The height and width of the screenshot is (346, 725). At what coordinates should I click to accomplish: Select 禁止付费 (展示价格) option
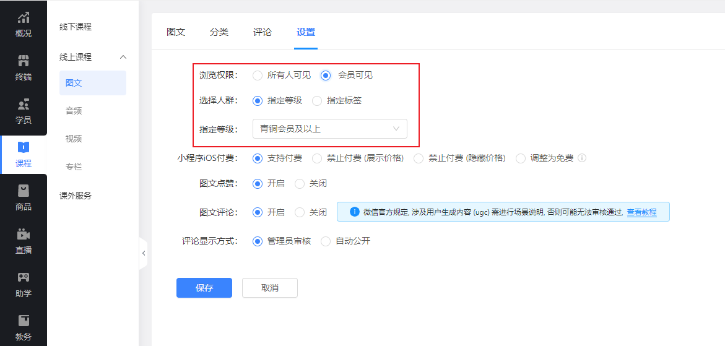[317, 158]
